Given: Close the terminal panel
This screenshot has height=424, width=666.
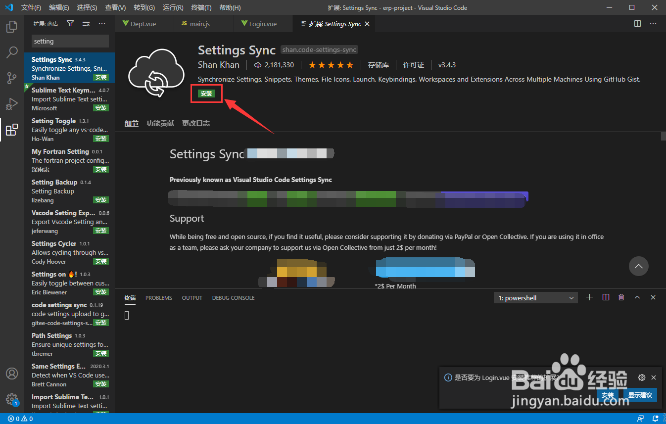Looking at the screenshot, I should tap(653, 297).
